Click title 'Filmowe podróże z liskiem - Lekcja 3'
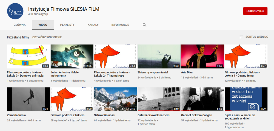Viewport: 274px width, 131px height. tap(25, 74)
